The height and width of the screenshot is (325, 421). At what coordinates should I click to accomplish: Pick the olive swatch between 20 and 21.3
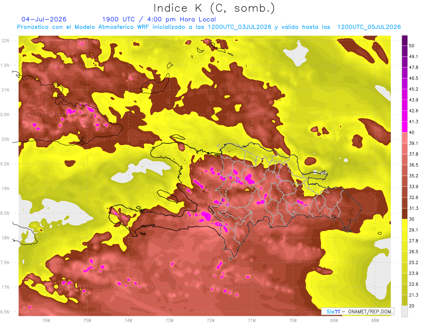point(405,300)
